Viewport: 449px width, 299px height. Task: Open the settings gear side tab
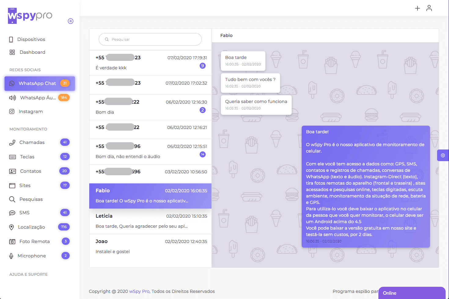click(x=443, y=155)
